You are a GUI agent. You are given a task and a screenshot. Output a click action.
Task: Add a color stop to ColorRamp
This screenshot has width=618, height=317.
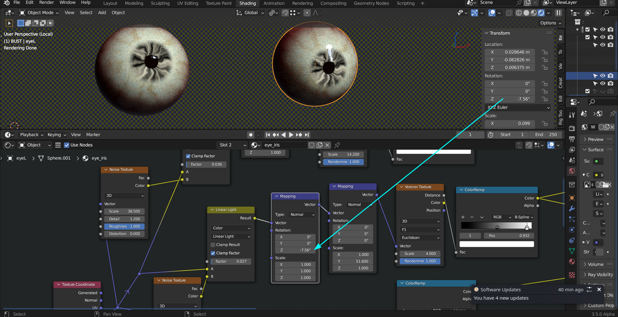tap(463, 217)
